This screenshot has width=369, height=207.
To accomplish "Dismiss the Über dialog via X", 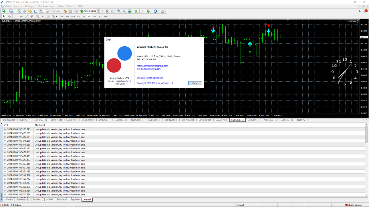I will [x=201, y=40].
